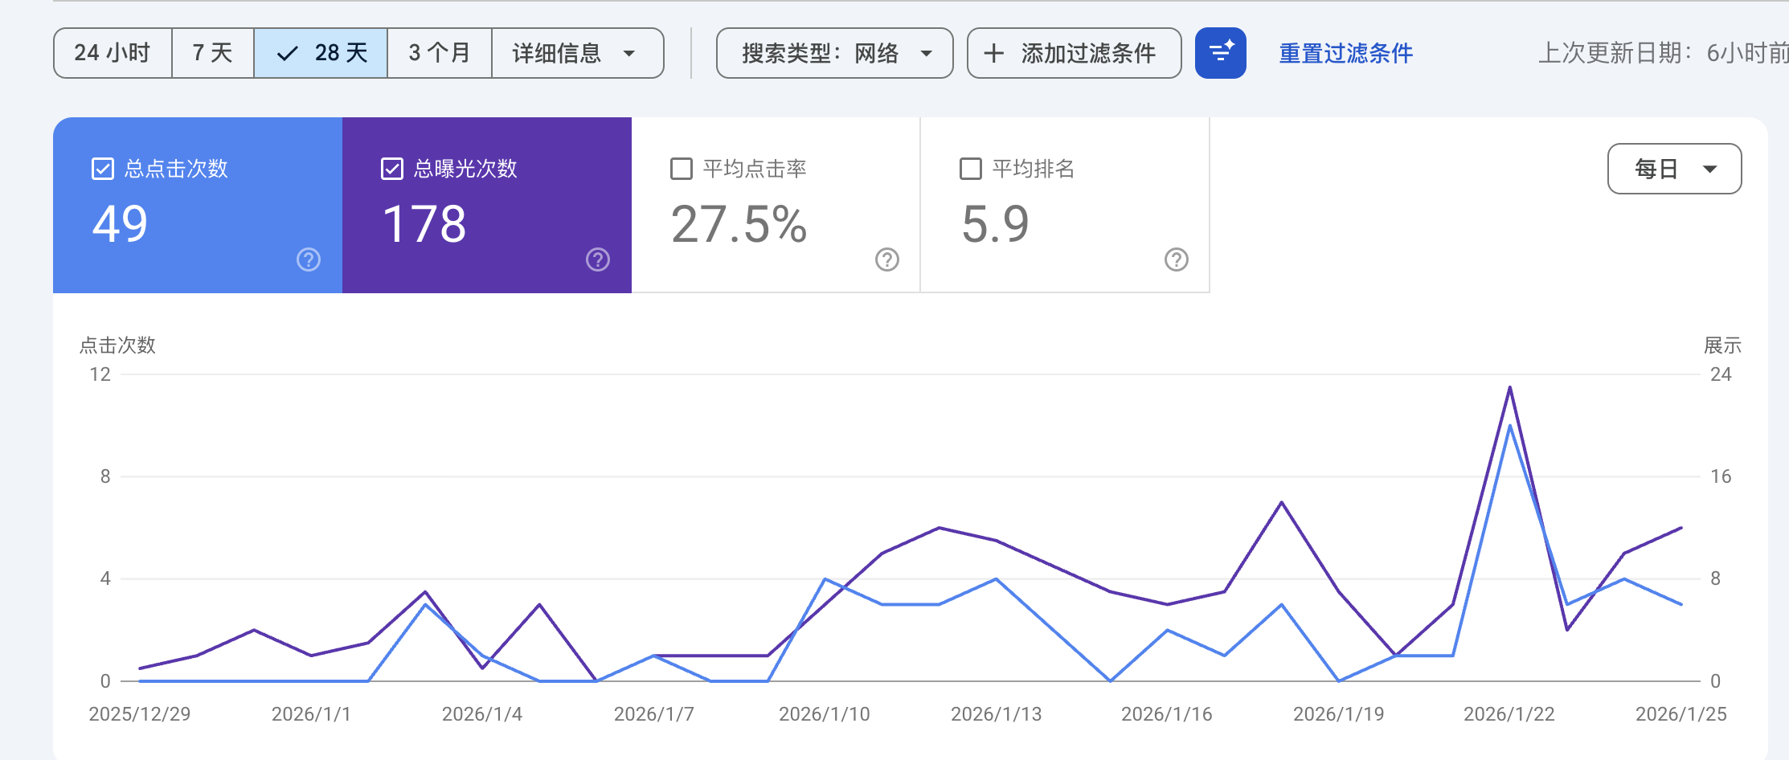Select the 7 天 date range
Image resolution: width=1789 pixels, height=760 pixels.
point(213,53)
